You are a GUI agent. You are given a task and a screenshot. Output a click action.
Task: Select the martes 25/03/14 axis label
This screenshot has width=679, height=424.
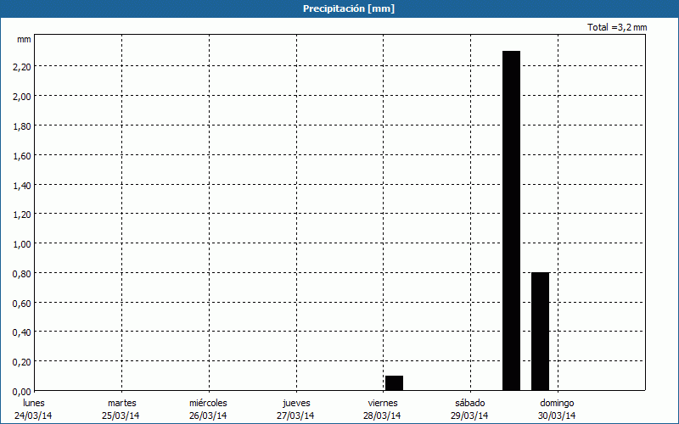121,409
